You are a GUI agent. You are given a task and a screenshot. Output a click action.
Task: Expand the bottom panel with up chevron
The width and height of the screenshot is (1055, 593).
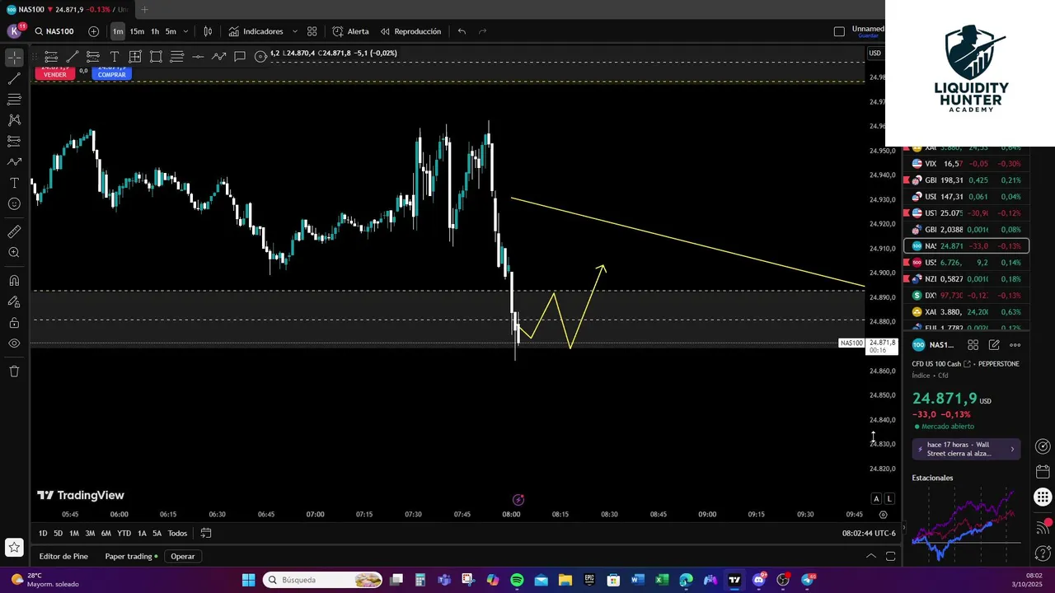click(870, 556)
